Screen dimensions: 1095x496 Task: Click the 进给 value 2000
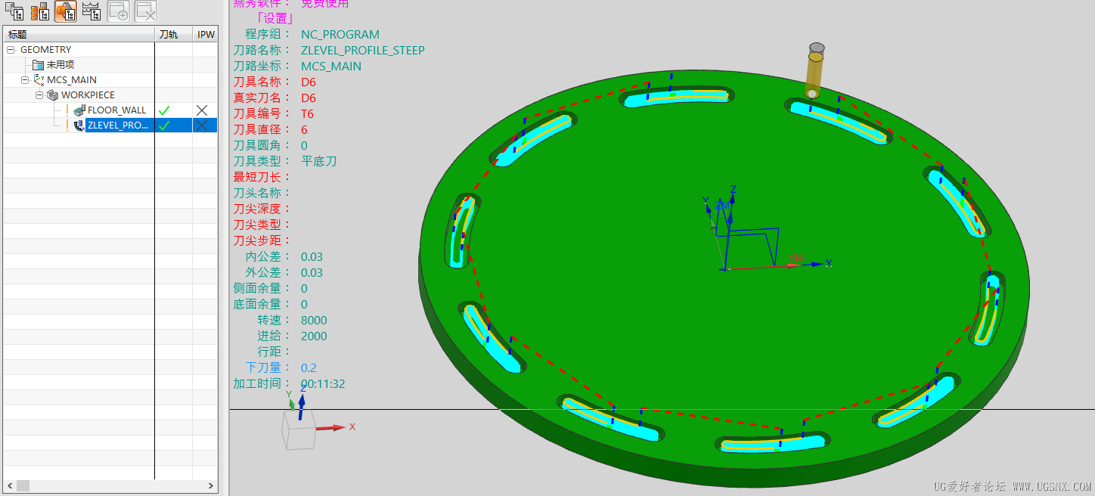tap(314, 336)
